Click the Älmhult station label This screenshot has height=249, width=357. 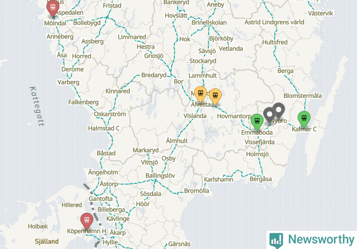[177, 141]
